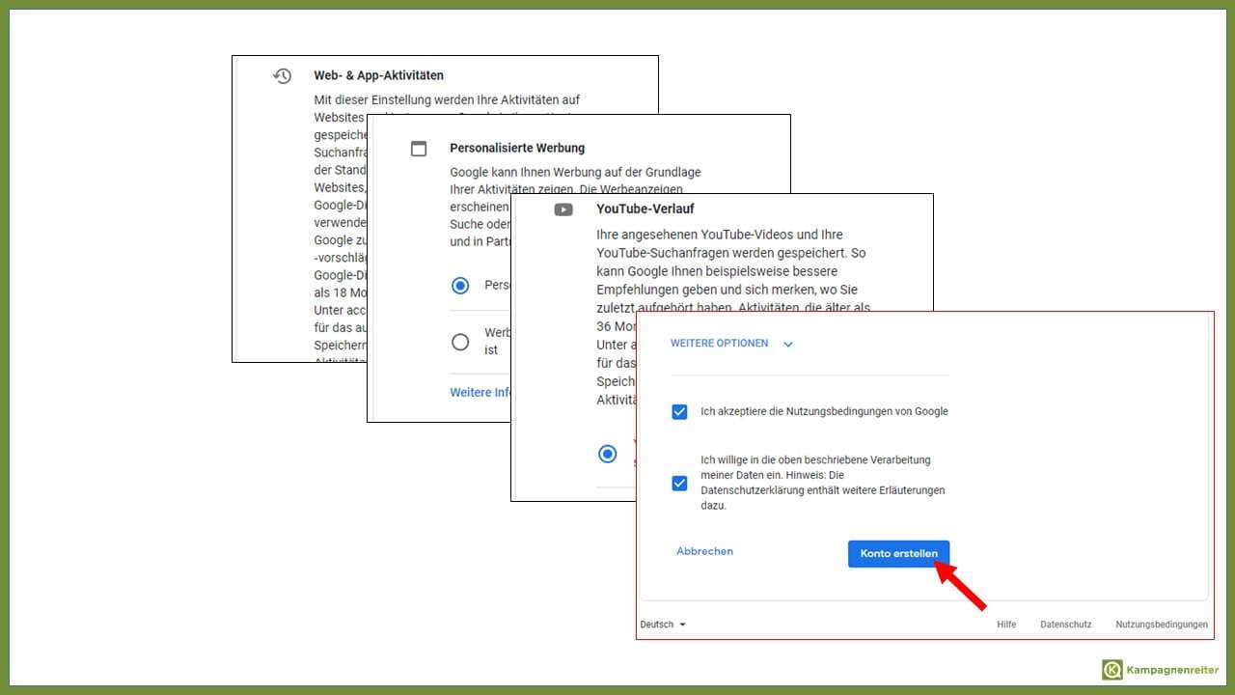The height and width of the screenshot is (695, 1235).
Task: Click the Weitere Informationen link under Personalisierte Werbung
Action: [x=480, y=393]
